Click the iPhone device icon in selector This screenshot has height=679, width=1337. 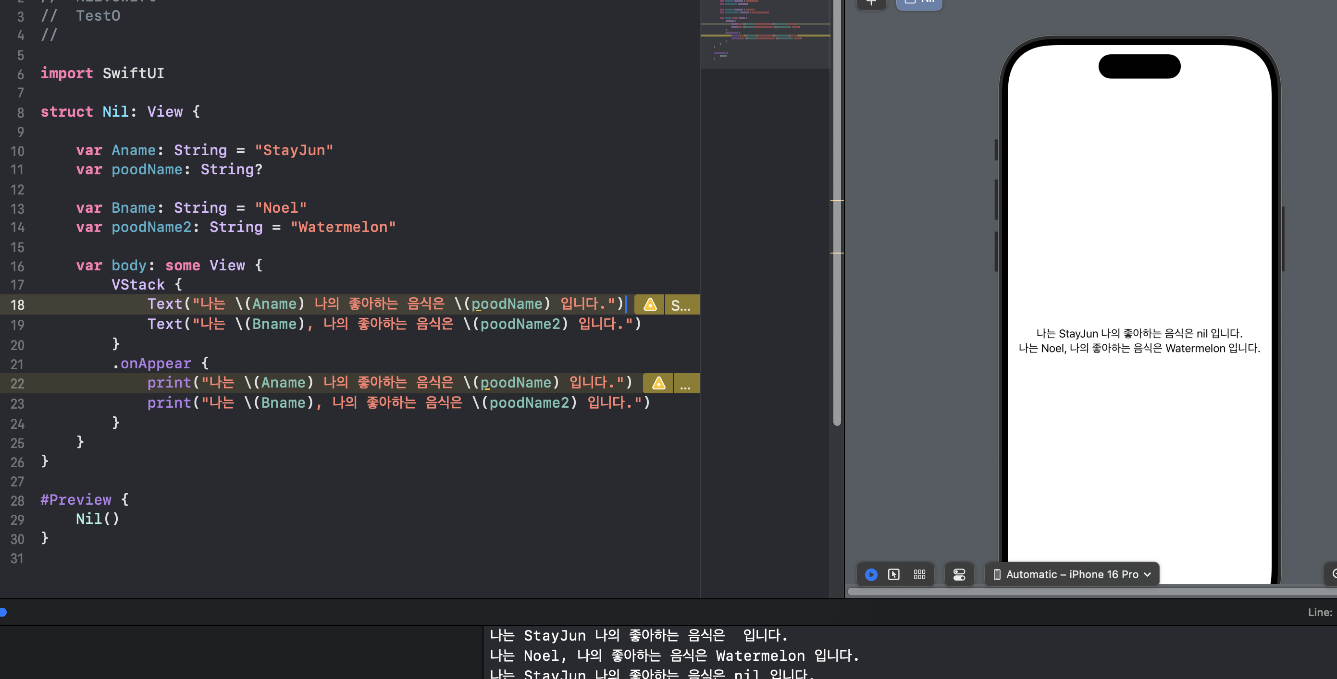point(997,574)
